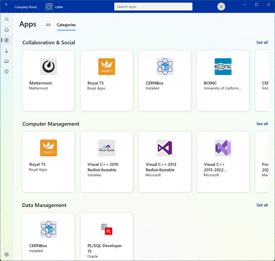Click the Installed status under Data Management CERNBox
Viewport: 275px width, 261px height.
36,251
